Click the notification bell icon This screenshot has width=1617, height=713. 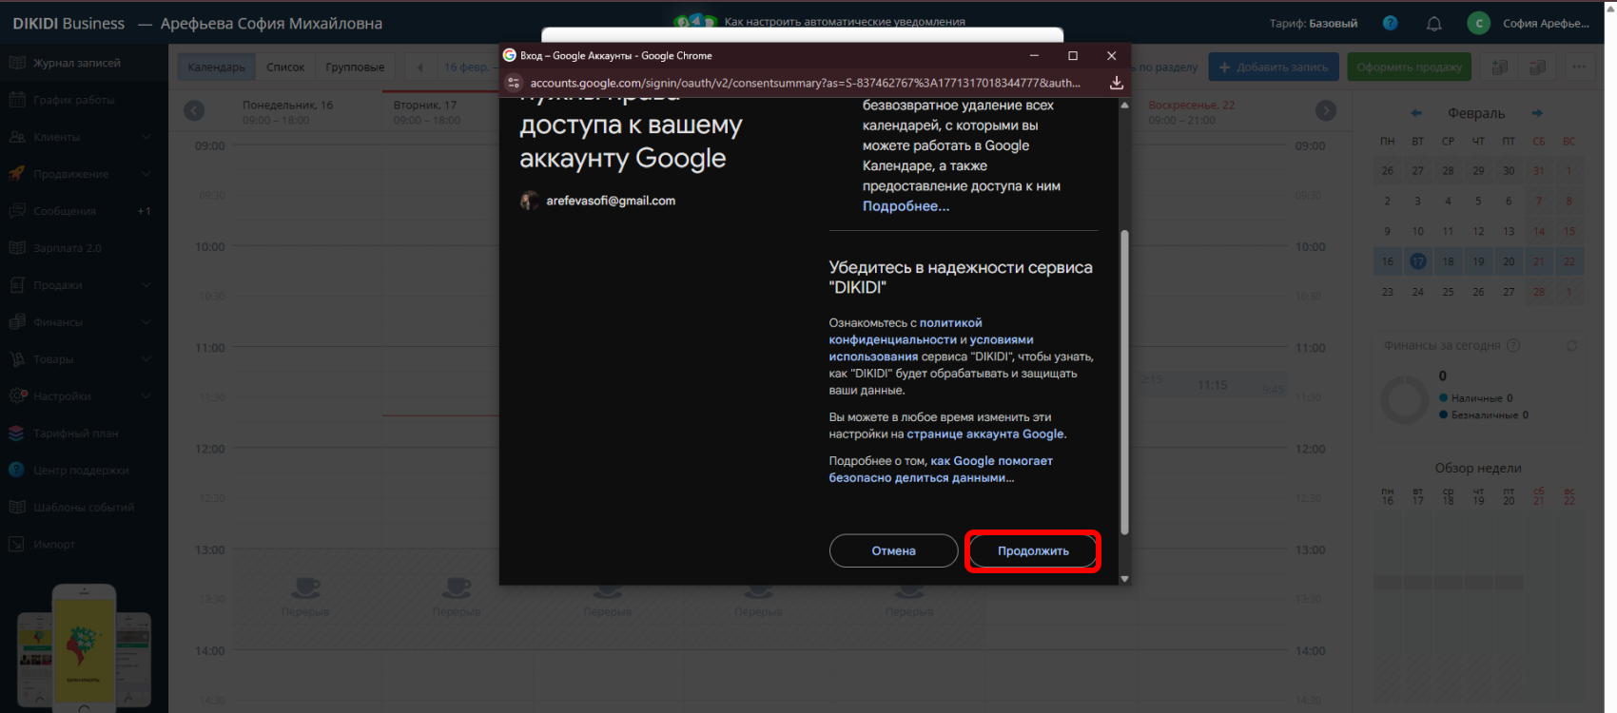1433,24
